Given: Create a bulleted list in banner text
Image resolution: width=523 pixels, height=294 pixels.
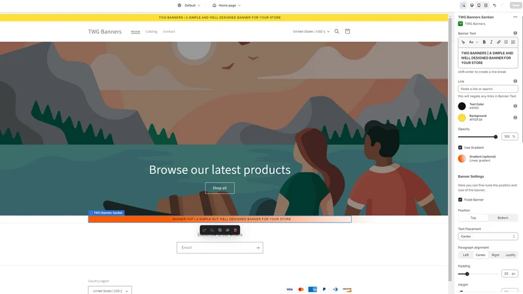Looking at the screenshot, I should [x=506, y=42].
